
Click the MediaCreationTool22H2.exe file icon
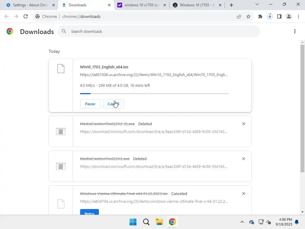point(61,166)
